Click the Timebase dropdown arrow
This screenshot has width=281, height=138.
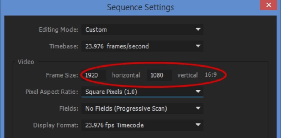198,46
